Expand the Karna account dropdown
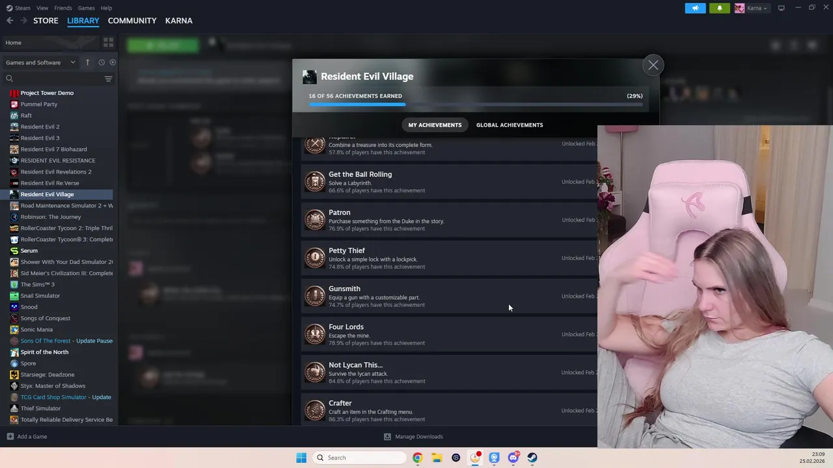 [758, 8]
